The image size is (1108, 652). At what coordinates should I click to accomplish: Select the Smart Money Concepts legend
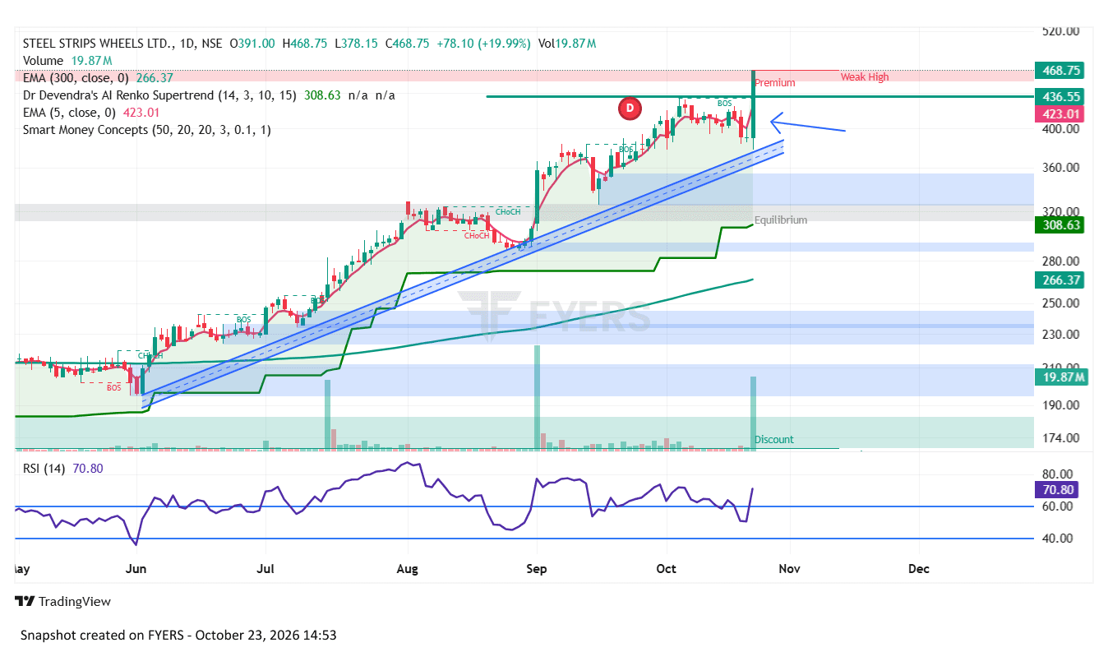[x=146, y=130]
